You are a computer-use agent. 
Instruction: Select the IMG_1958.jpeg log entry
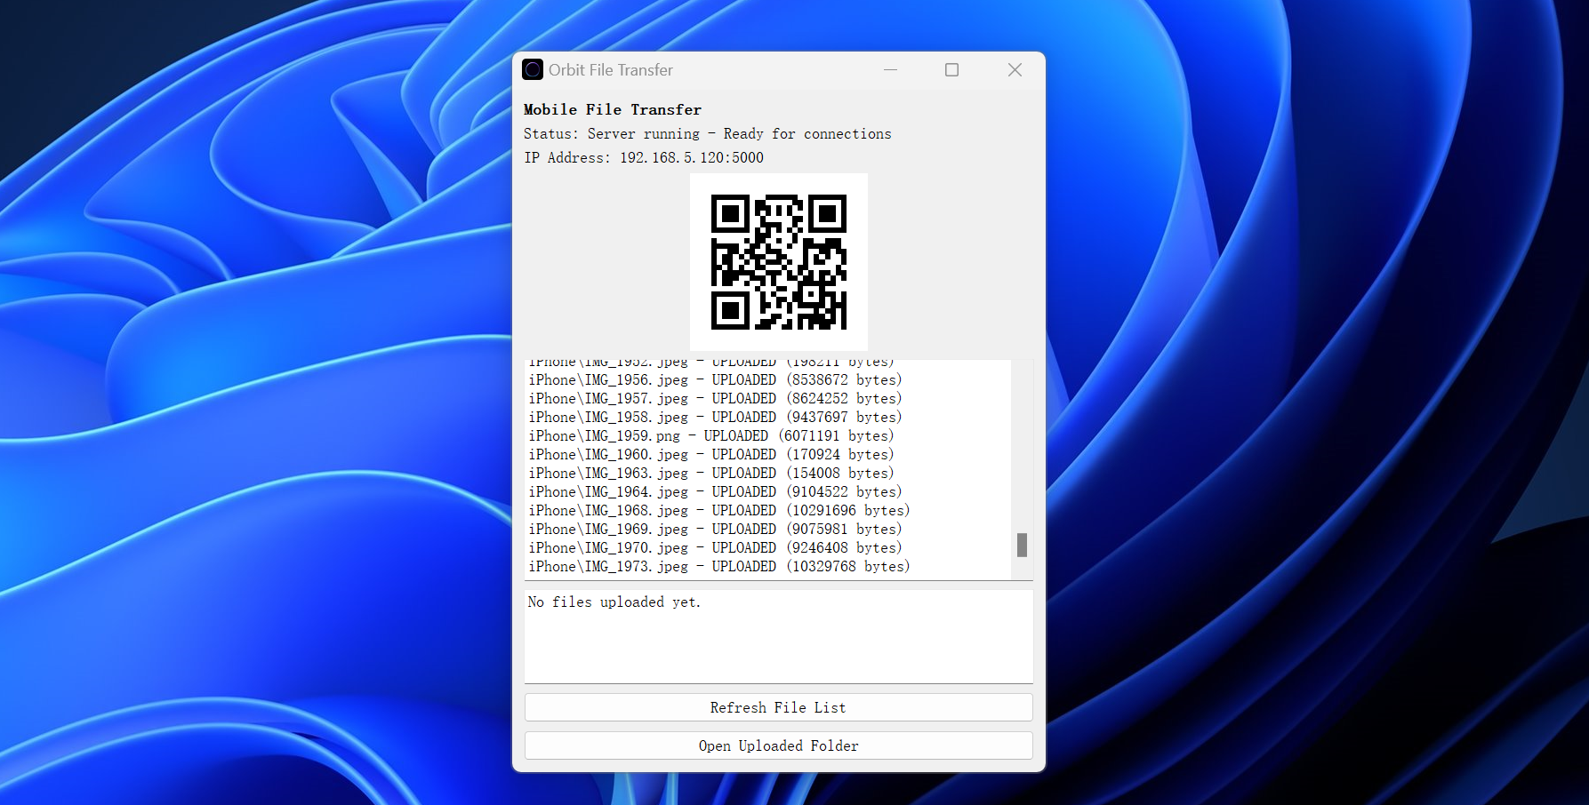pos(716,418)
